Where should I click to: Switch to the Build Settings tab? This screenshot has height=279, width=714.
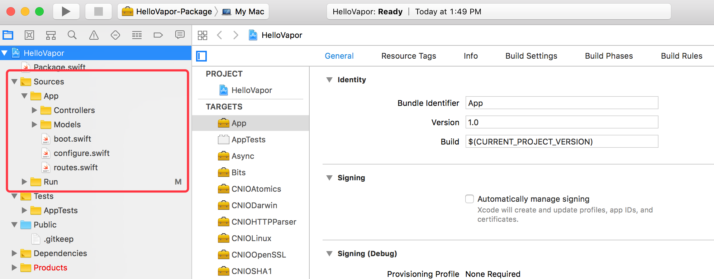[x=531, y=56]
